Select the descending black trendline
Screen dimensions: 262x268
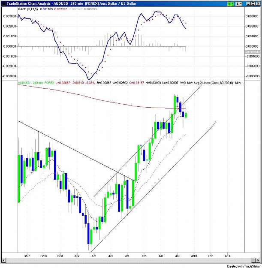[x=76, y=151]
